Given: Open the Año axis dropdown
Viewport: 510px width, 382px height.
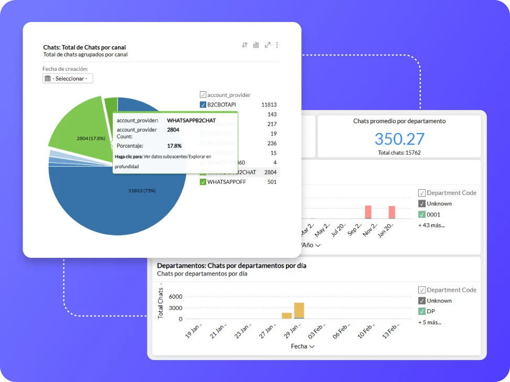Looking at the screenshot, I should tap(311, 245).
